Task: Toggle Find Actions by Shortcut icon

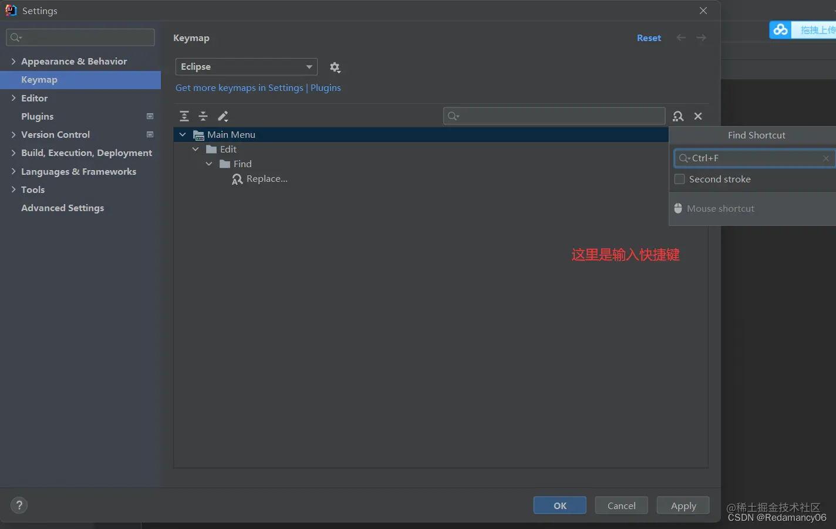Action: coord(678,116)
